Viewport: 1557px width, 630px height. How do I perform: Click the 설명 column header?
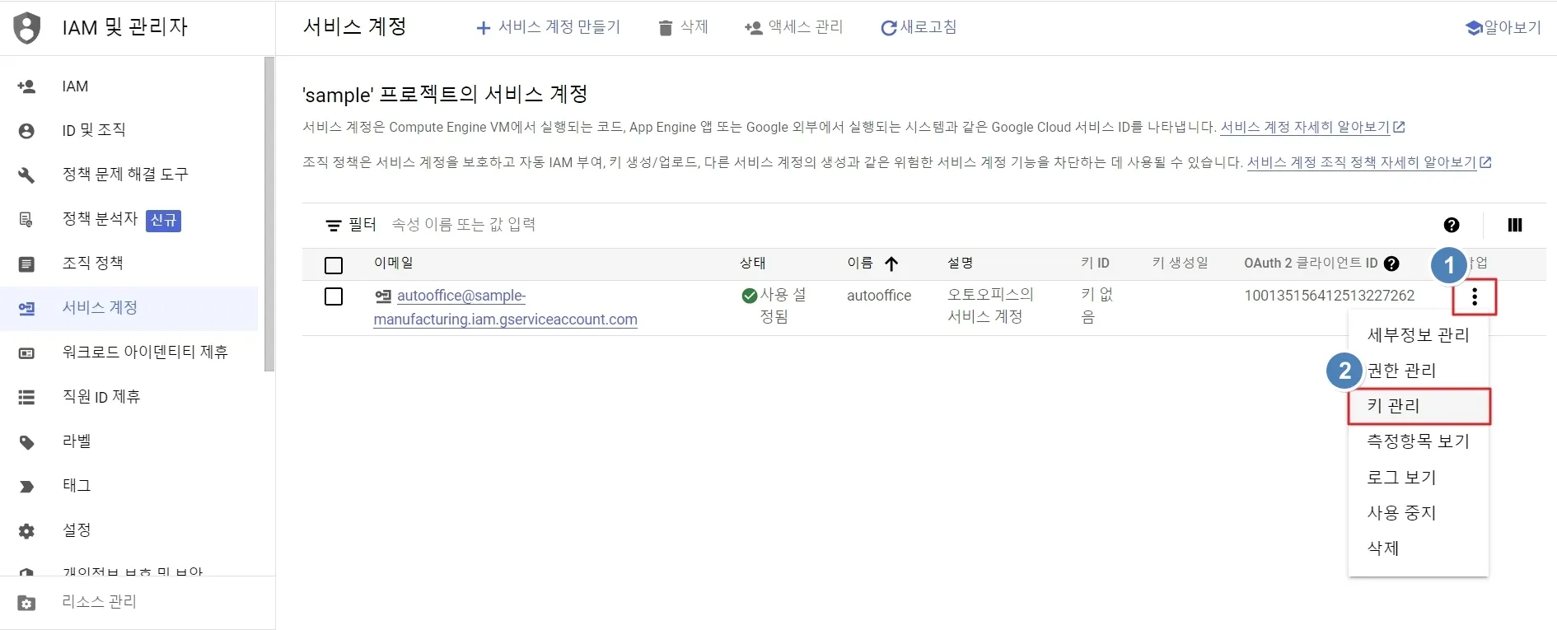point(960,263)
